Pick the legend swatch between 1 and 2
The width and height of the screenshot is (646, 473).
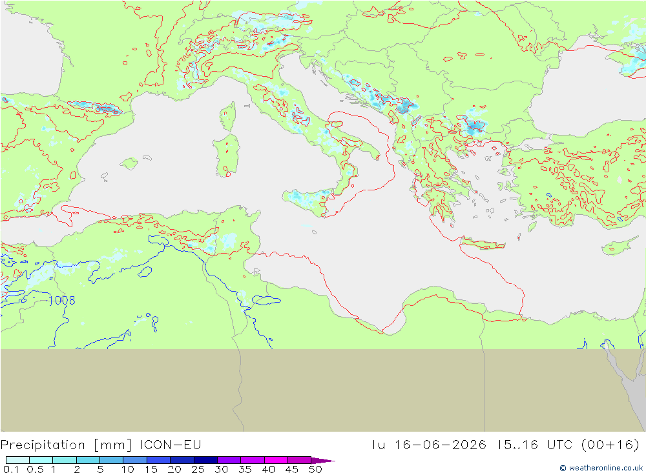point(65,460)
